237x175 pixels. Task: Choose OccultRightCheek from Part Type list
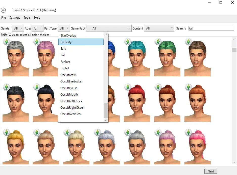pos(81,108)
